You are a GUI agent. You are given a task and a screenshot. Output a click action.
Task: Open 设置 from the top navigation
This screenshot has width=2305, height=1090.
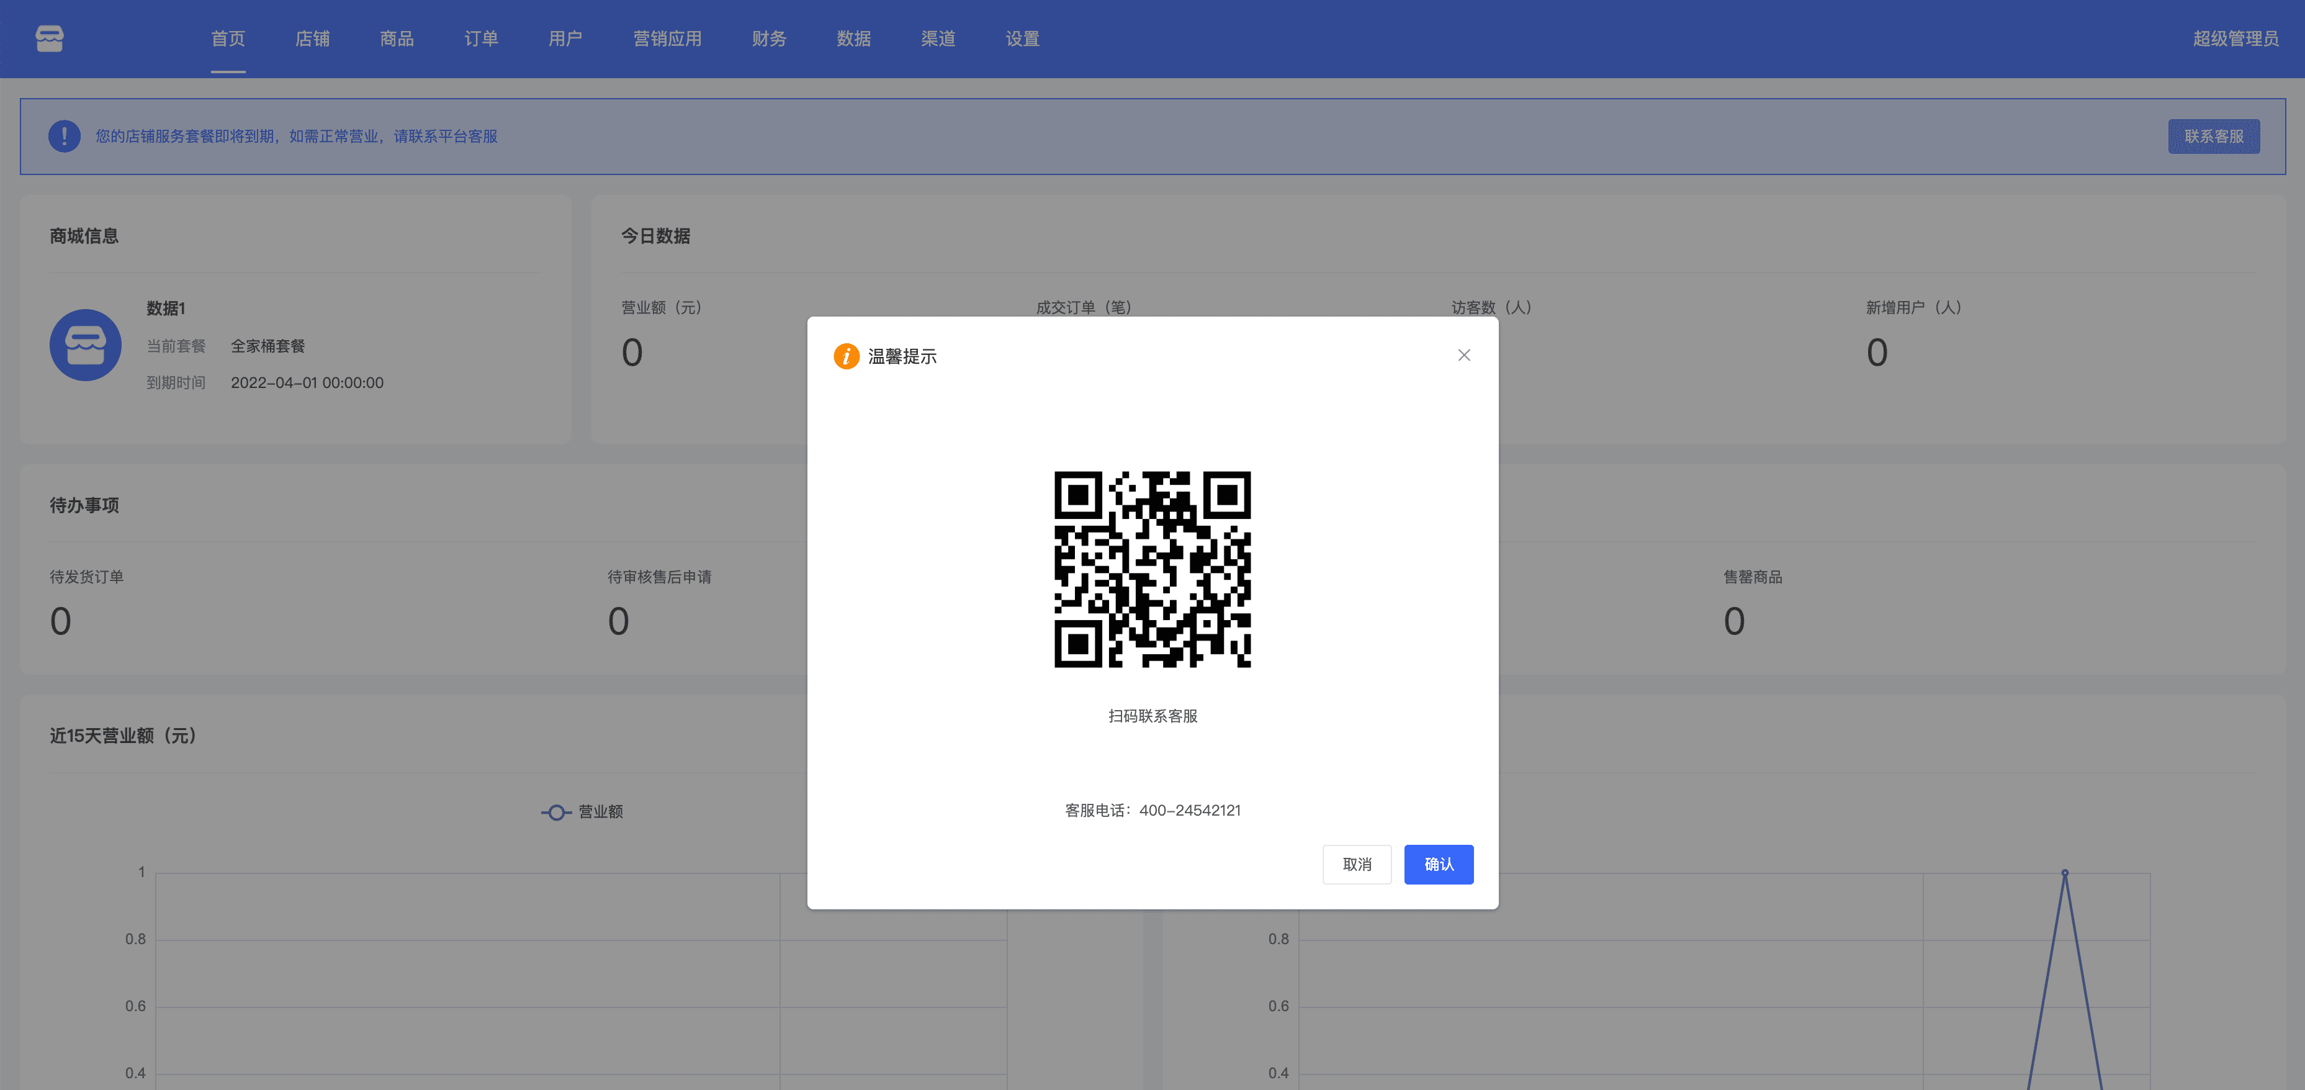coord(1023,38)
